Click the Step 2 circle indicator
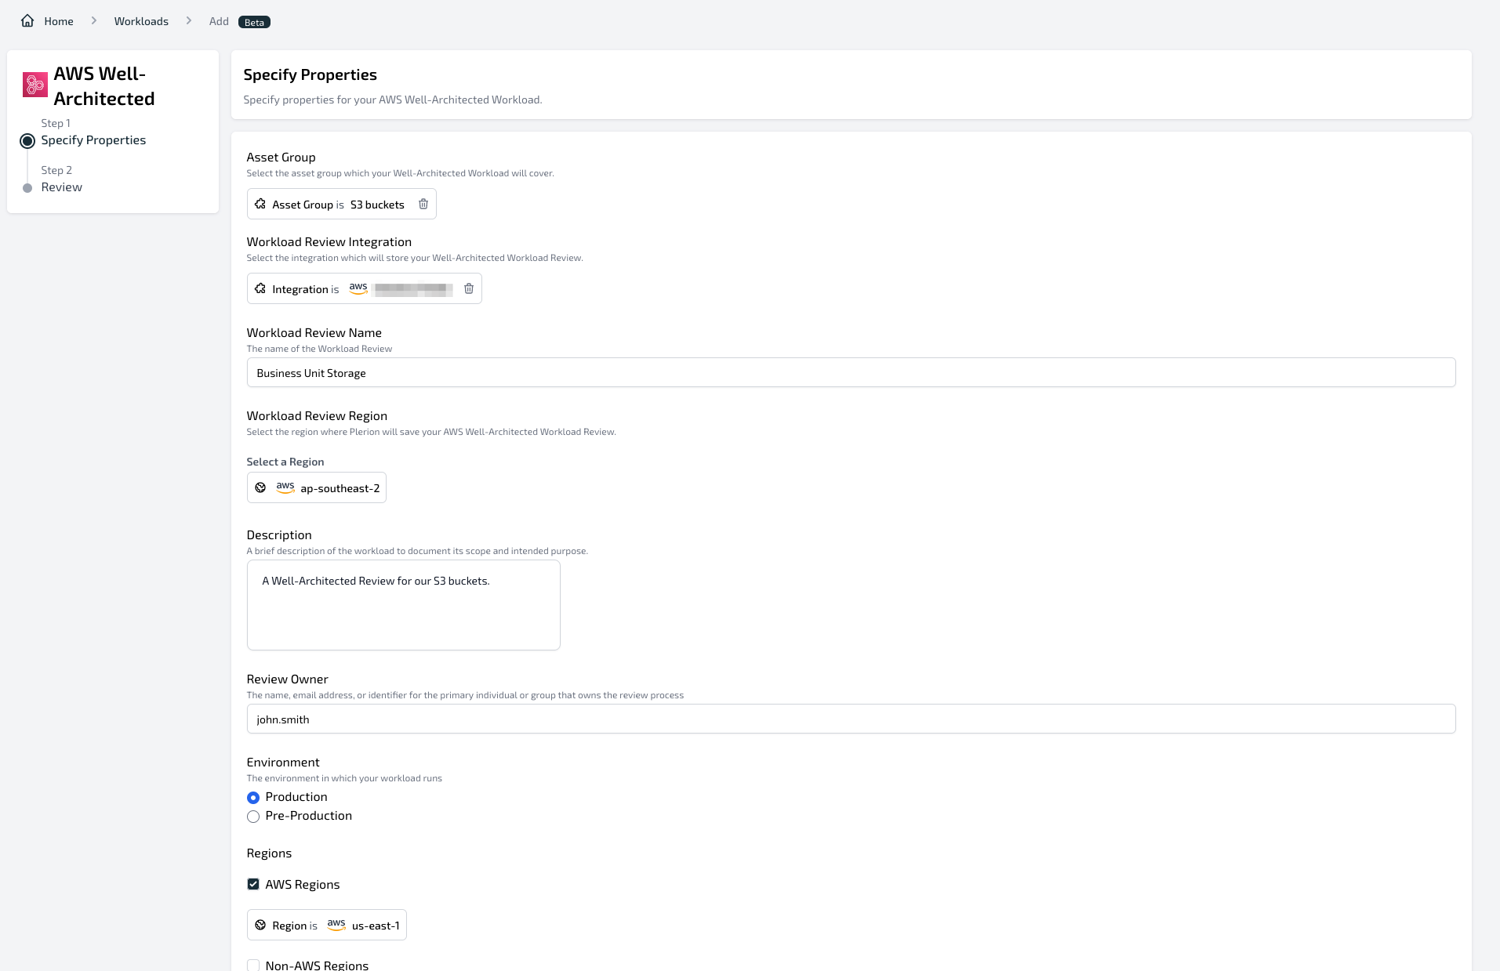 point(27,187)
